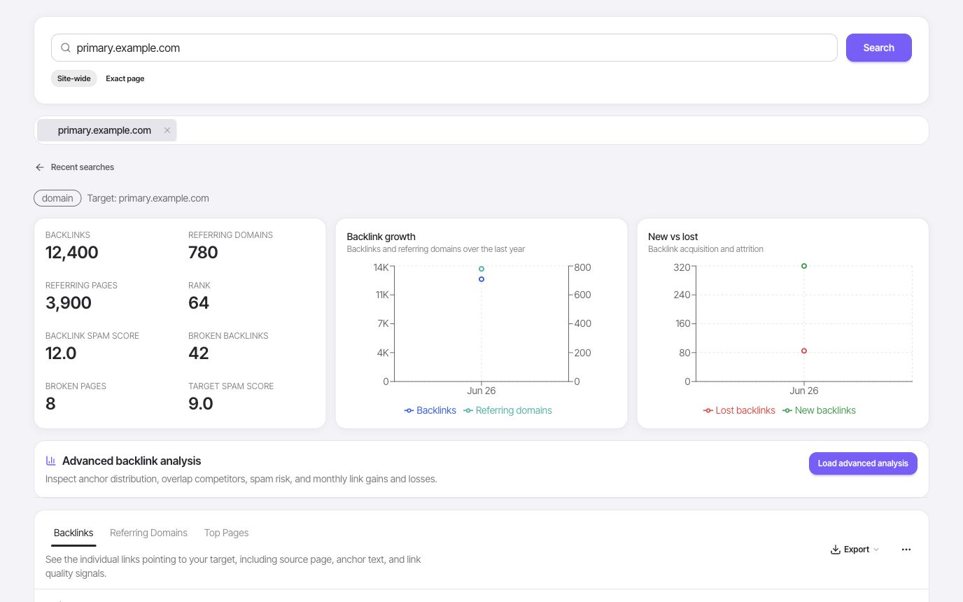The image size is (963, 602).
Task: Switch to the Top Pages tab
Action: [x=226, y=533]
